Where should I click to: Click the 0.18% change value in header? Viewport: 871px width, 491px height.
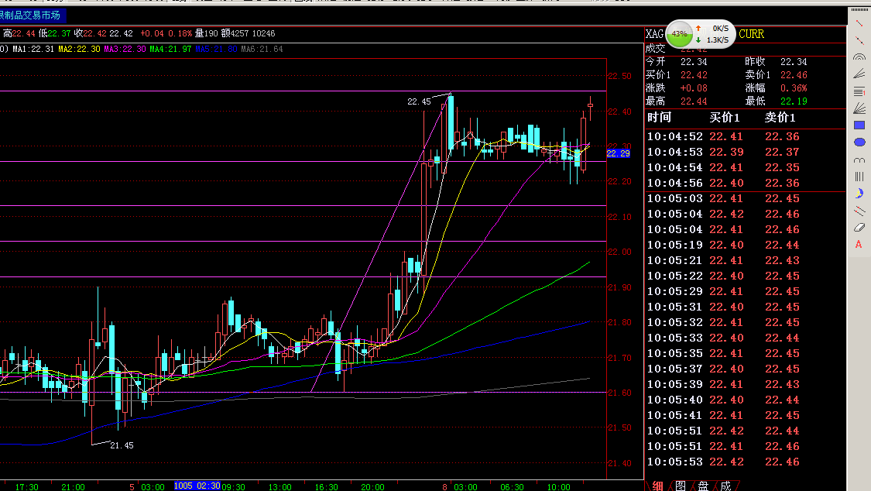pyautogui.click(x=180, y=33)
